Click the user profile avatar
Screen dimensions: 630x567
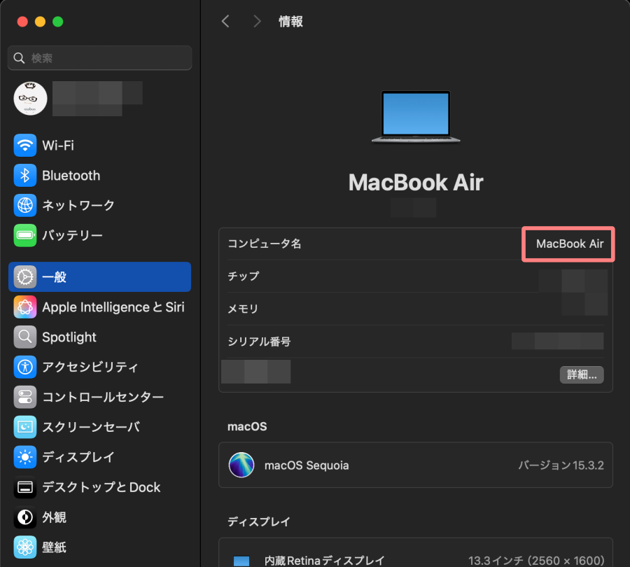30,99
